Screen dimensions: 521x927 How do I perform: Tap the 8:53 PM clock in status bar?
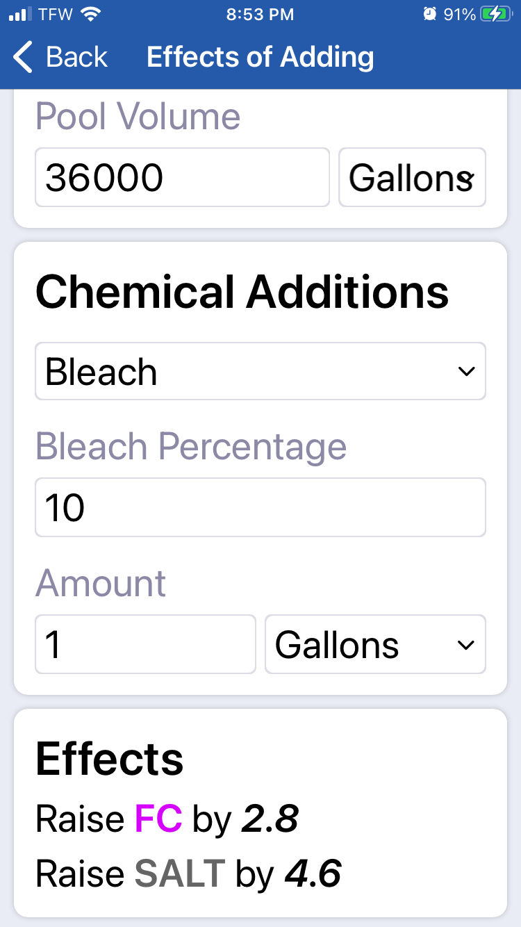tap(260, 14)
